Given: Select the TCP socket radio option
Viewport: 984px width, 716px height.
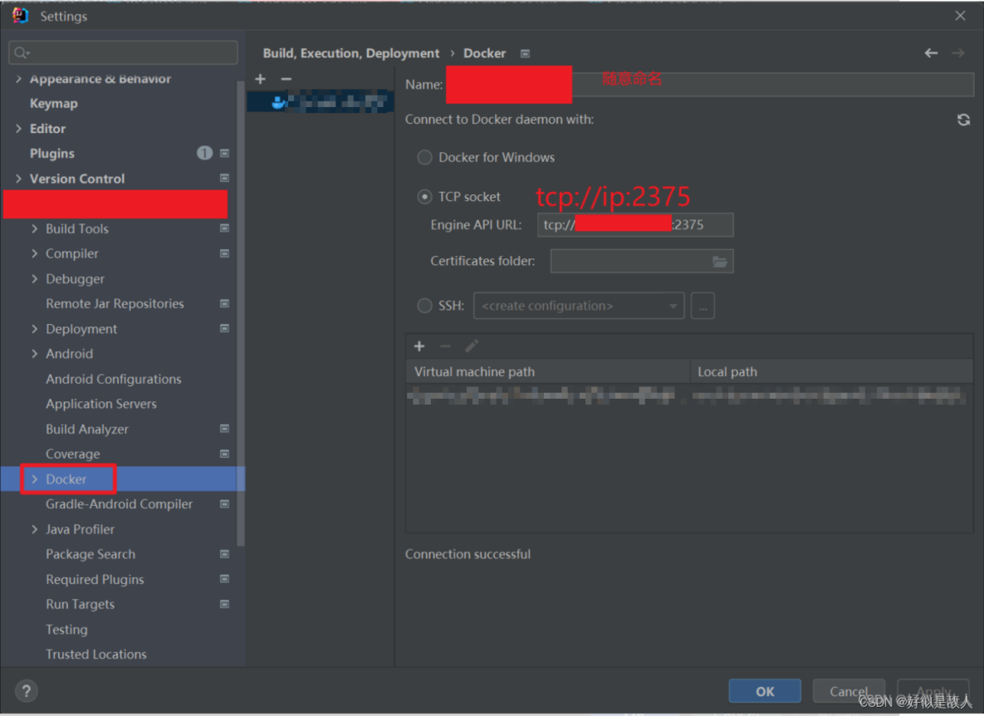Looking at the screenshot, I should 424,197.
